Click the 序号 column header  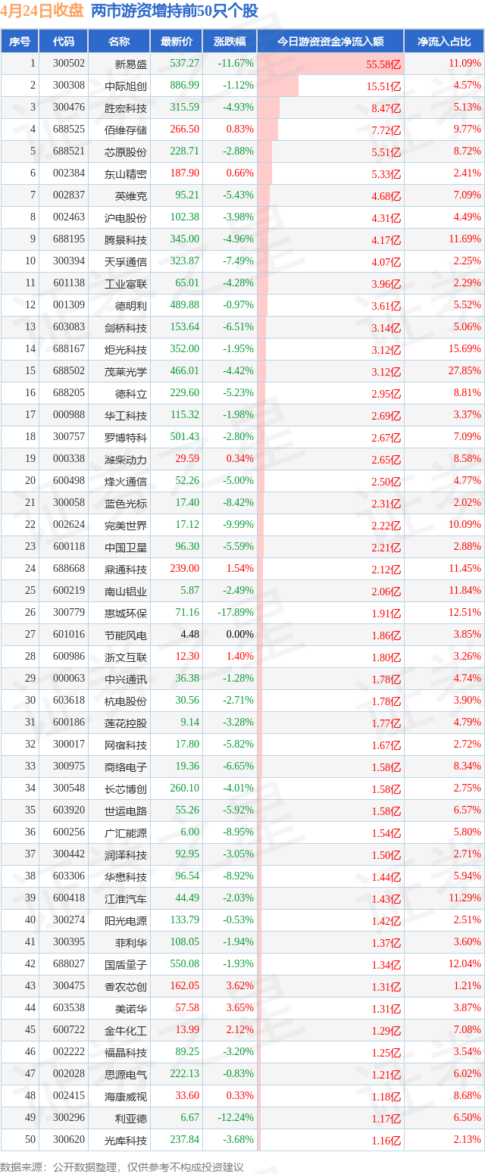[20, 42]
